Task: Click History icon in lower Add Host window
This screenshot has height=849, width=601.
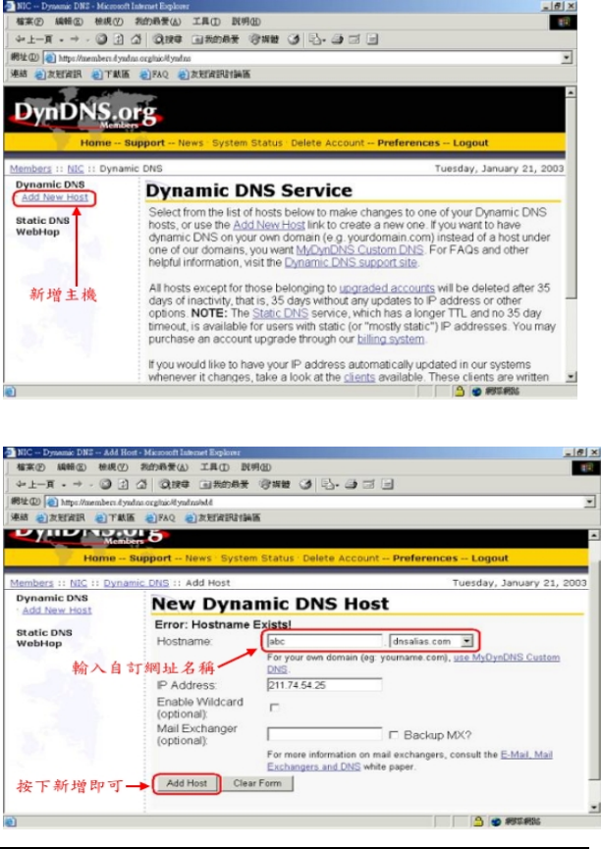Action: (305, 484)
